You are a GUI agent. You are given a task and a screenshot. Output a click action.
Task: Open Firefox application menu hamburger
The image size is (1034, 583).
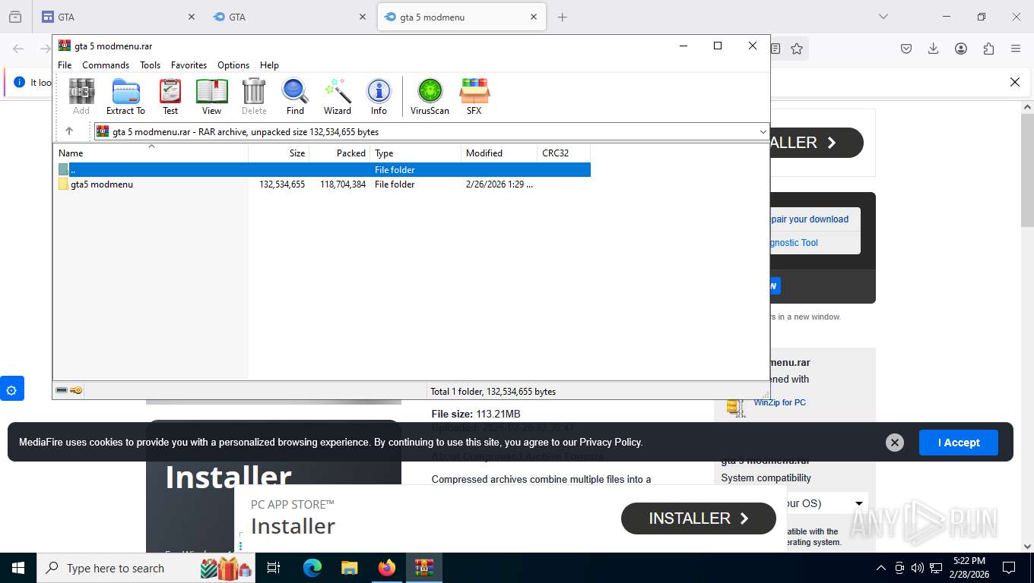pos(1016,49)
